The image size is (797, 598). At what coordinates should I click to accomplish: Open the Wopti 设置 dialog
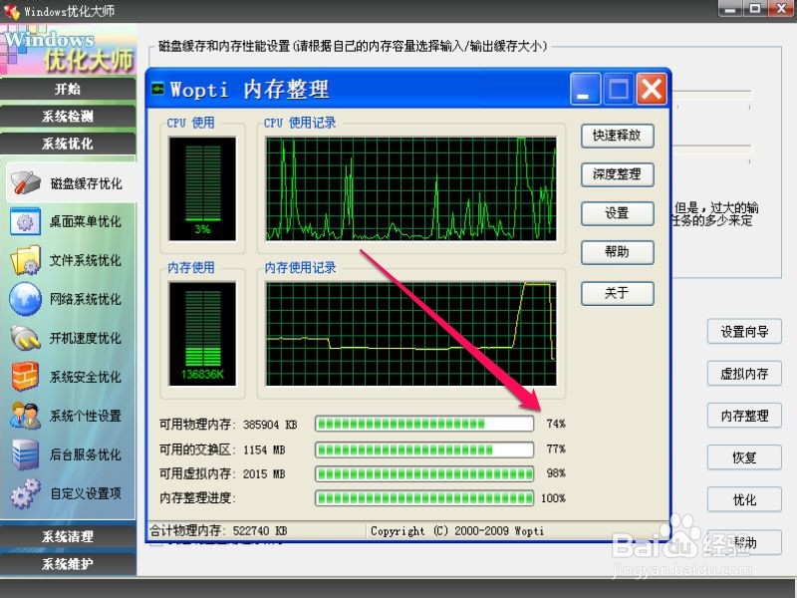click(617, 213)
